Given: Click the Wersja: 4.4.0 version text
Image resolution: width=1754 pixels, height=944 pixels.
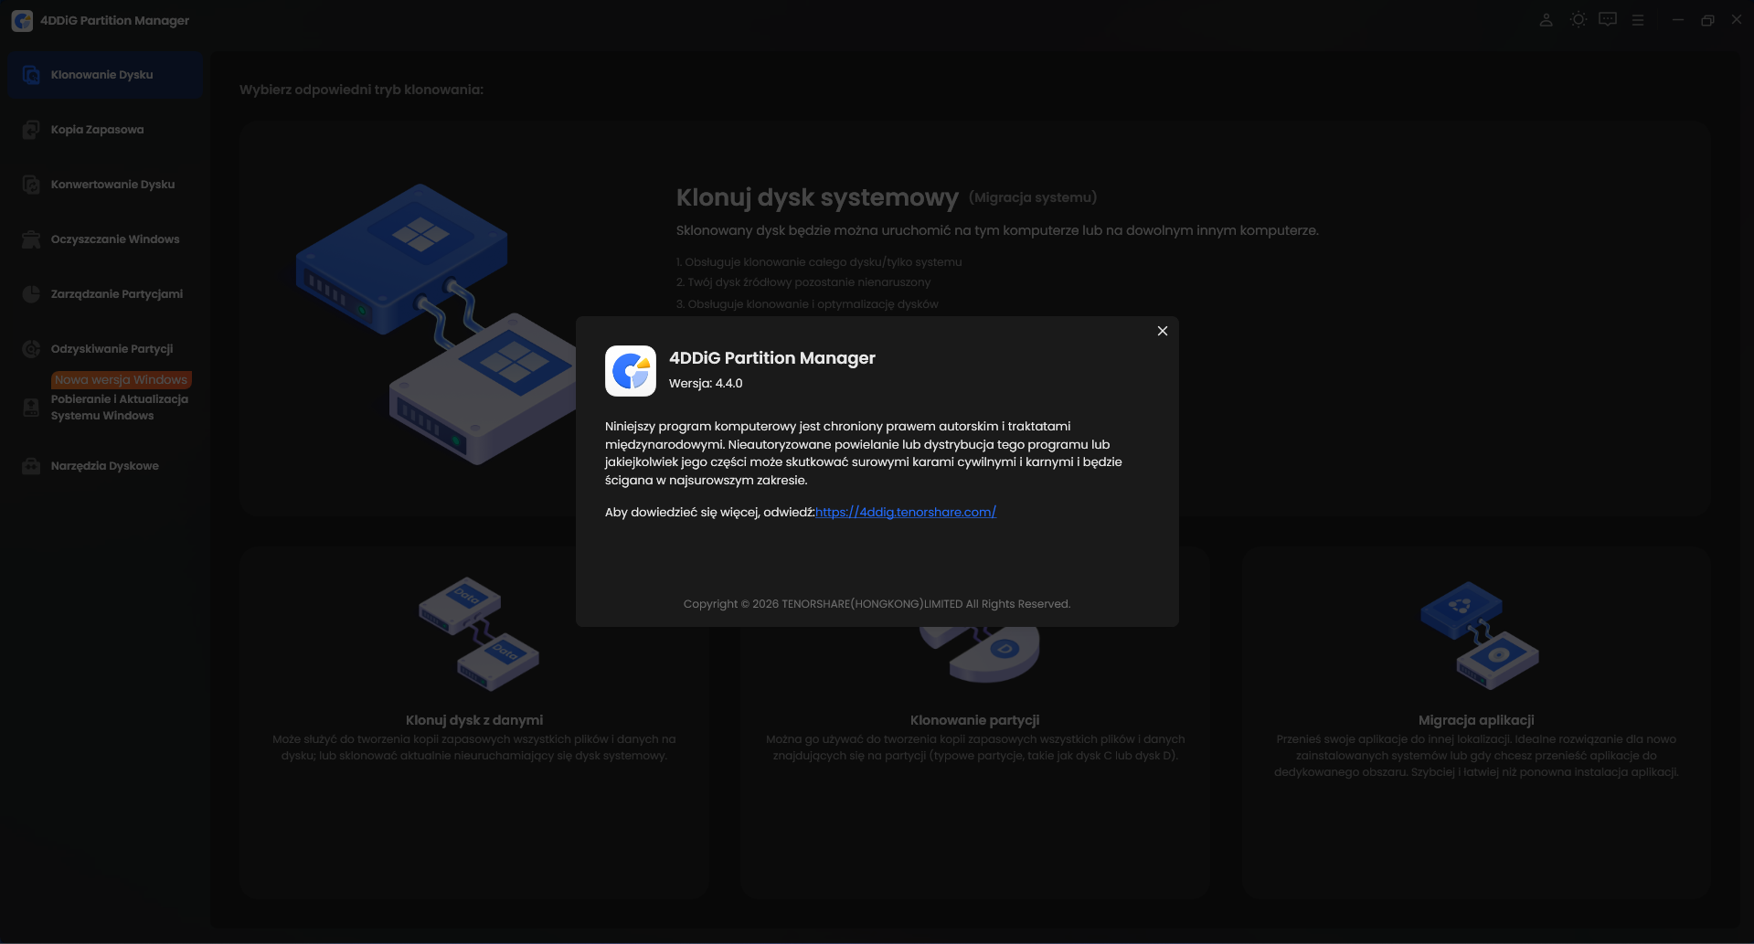Looking at the screenshot, I should [706, 383].
